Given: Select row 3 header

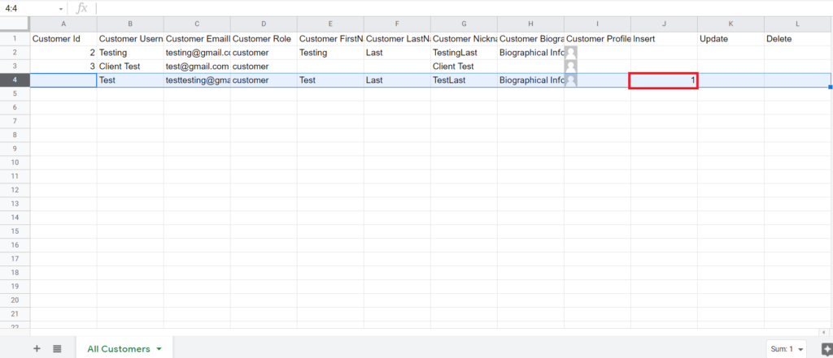Looking at the screenshot, I should pos(15,67).
